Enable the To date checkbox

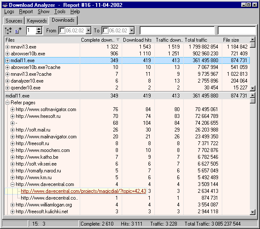[x=106, y=31]
